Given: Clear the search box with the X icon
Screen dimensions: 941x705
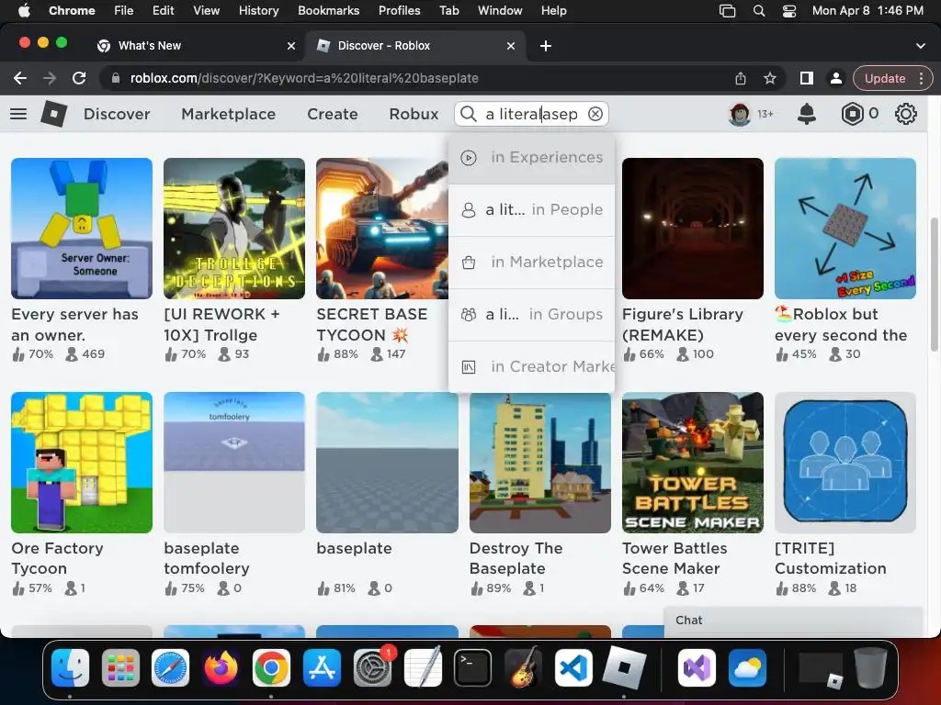Looking at the screenshot, I should click(595, 114).
